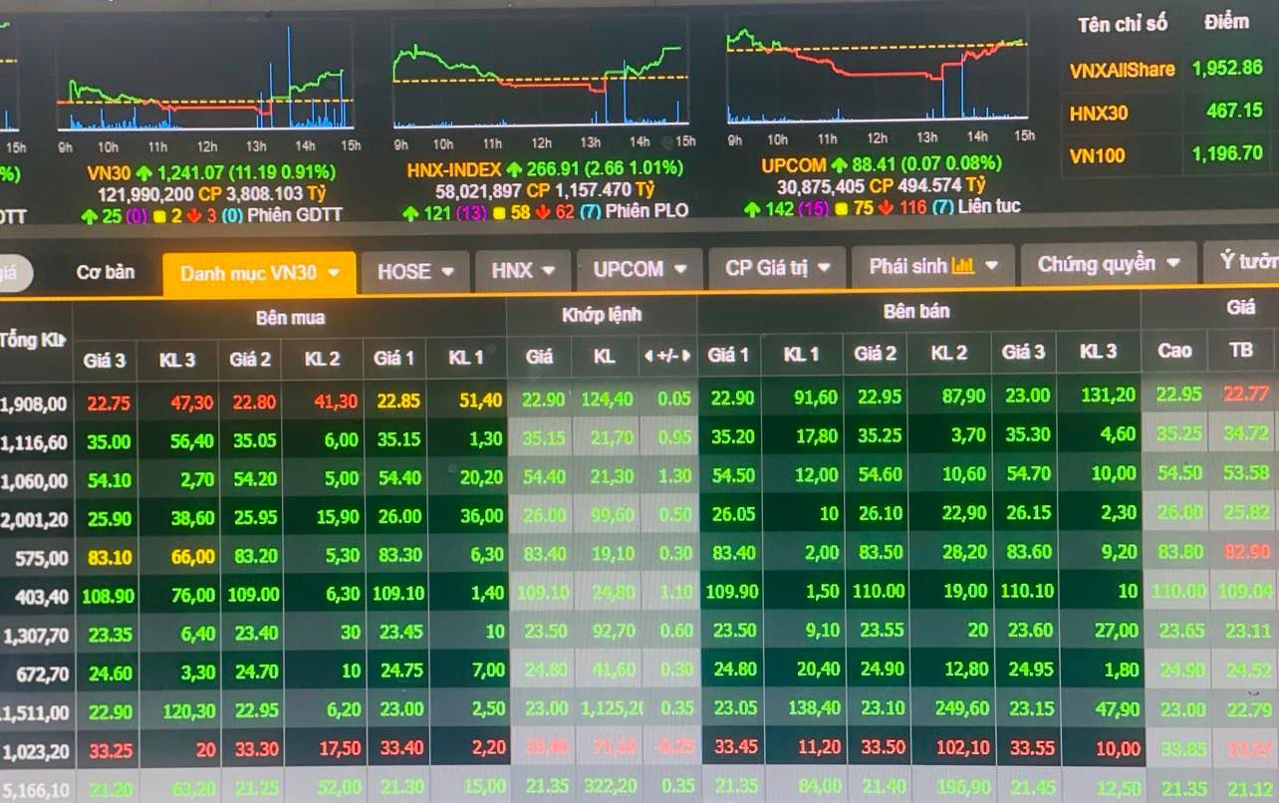The image size is (1279, 803).
Task: Click the Bên mua header
Action: pos(290,318)
